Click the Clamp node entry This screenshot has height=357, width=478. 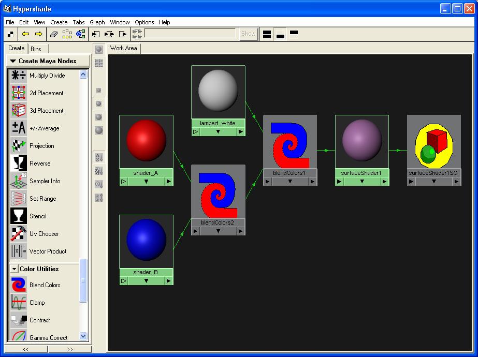[x=37, y=303]
